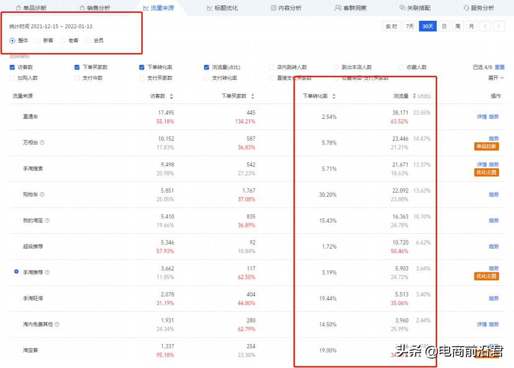Click help icon next to 万相台

click(42, 143)
